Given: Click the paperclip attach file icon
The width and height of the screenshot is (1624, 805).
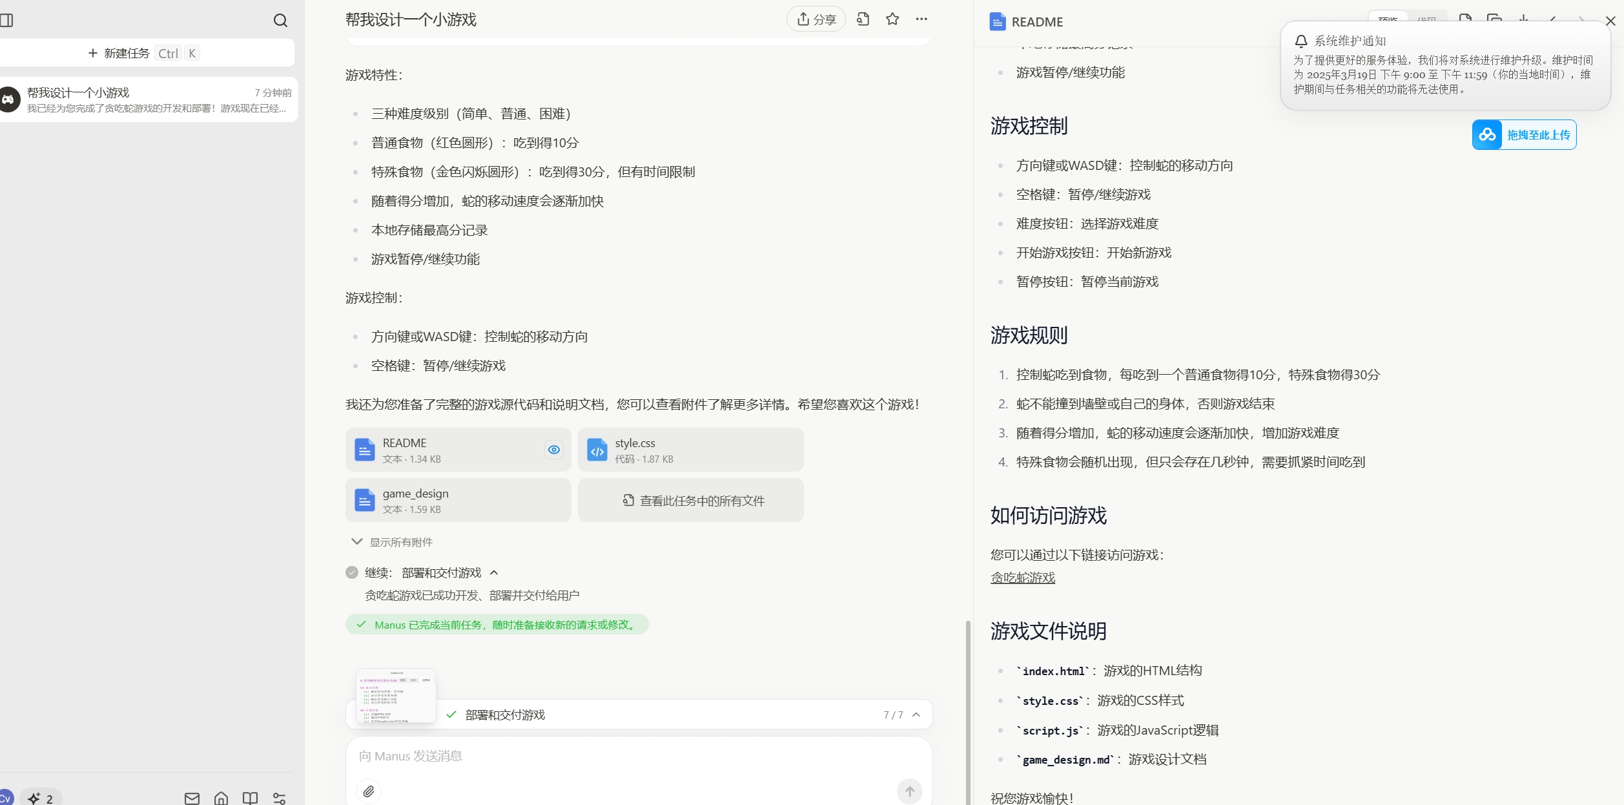Looking at the screenshot, I should click(x=369, y=791).
